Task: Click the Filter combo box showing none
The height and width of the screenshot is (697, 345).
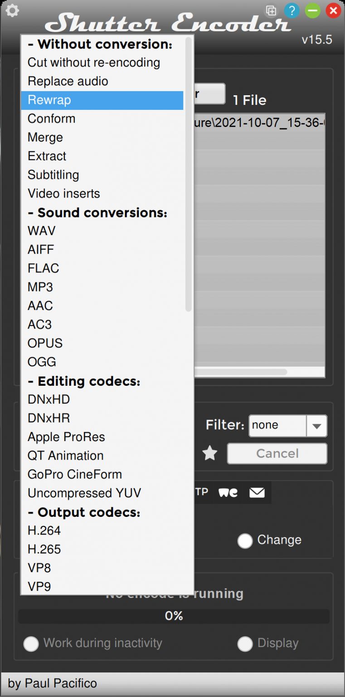Action: pyautogui.click(x=277, y=426)
